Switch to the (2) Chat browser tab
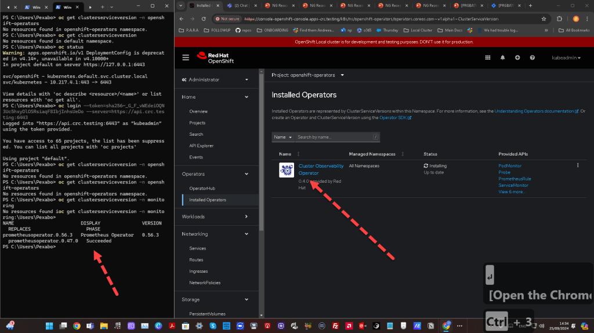594x333 pixels. pyautogui.click(x=241, y=6)
